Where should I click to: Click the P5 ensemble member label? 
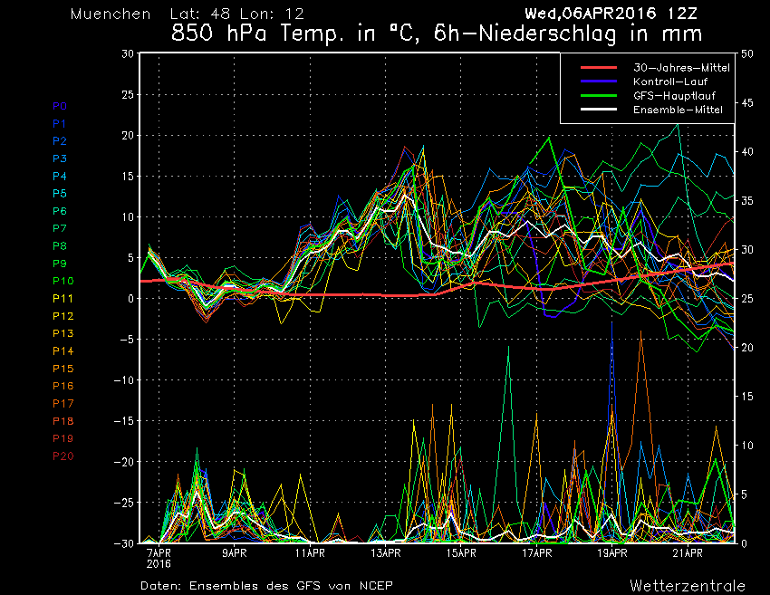60,194
